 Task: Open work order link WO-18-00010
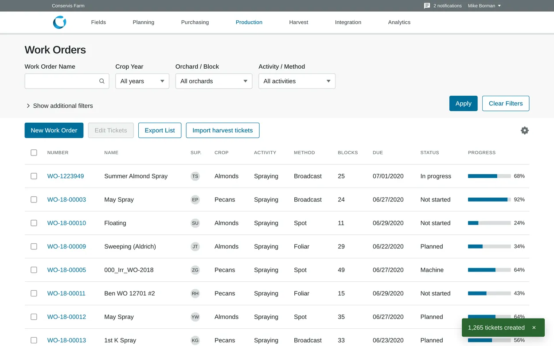(66, 223)
